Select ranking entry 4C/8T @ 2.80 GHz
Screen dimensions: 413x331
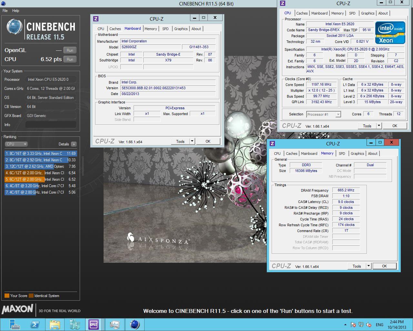[x=41, y=192]
